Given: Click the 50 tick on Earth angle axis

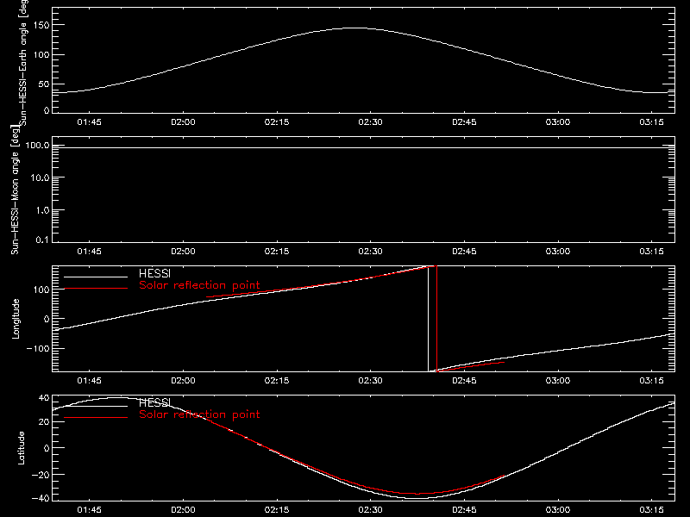Looking at the screenshot, I should point(44,84).
